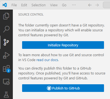Open the Run and Debug view
Screen dimensions: 110x99
(x=6, y=55)
